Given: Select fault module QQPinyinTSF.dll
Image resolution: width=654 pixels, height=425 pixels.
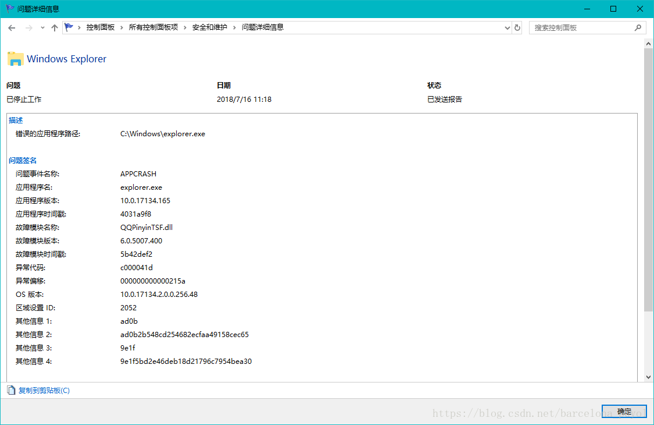Looking at the screenshot, I should [x=146, y=227].
